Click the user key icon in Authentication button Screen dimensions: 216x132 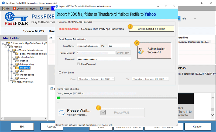[141, 51]
